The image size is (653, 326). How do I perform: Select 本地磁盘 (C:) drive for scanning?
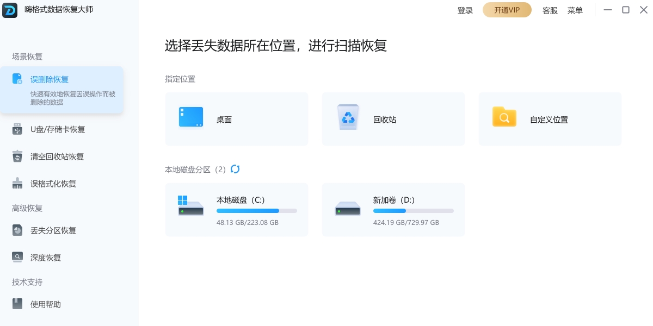coord(237,210)
